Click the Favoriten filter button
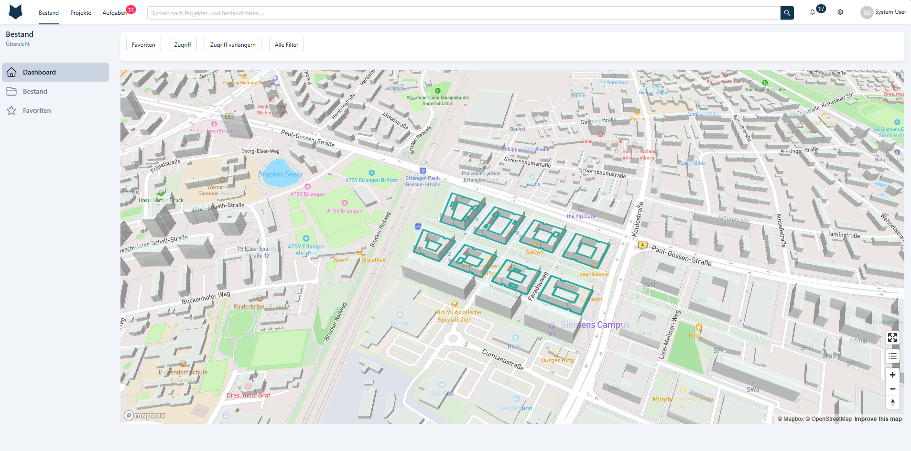 pyautogui.click(x=143, y=45)
